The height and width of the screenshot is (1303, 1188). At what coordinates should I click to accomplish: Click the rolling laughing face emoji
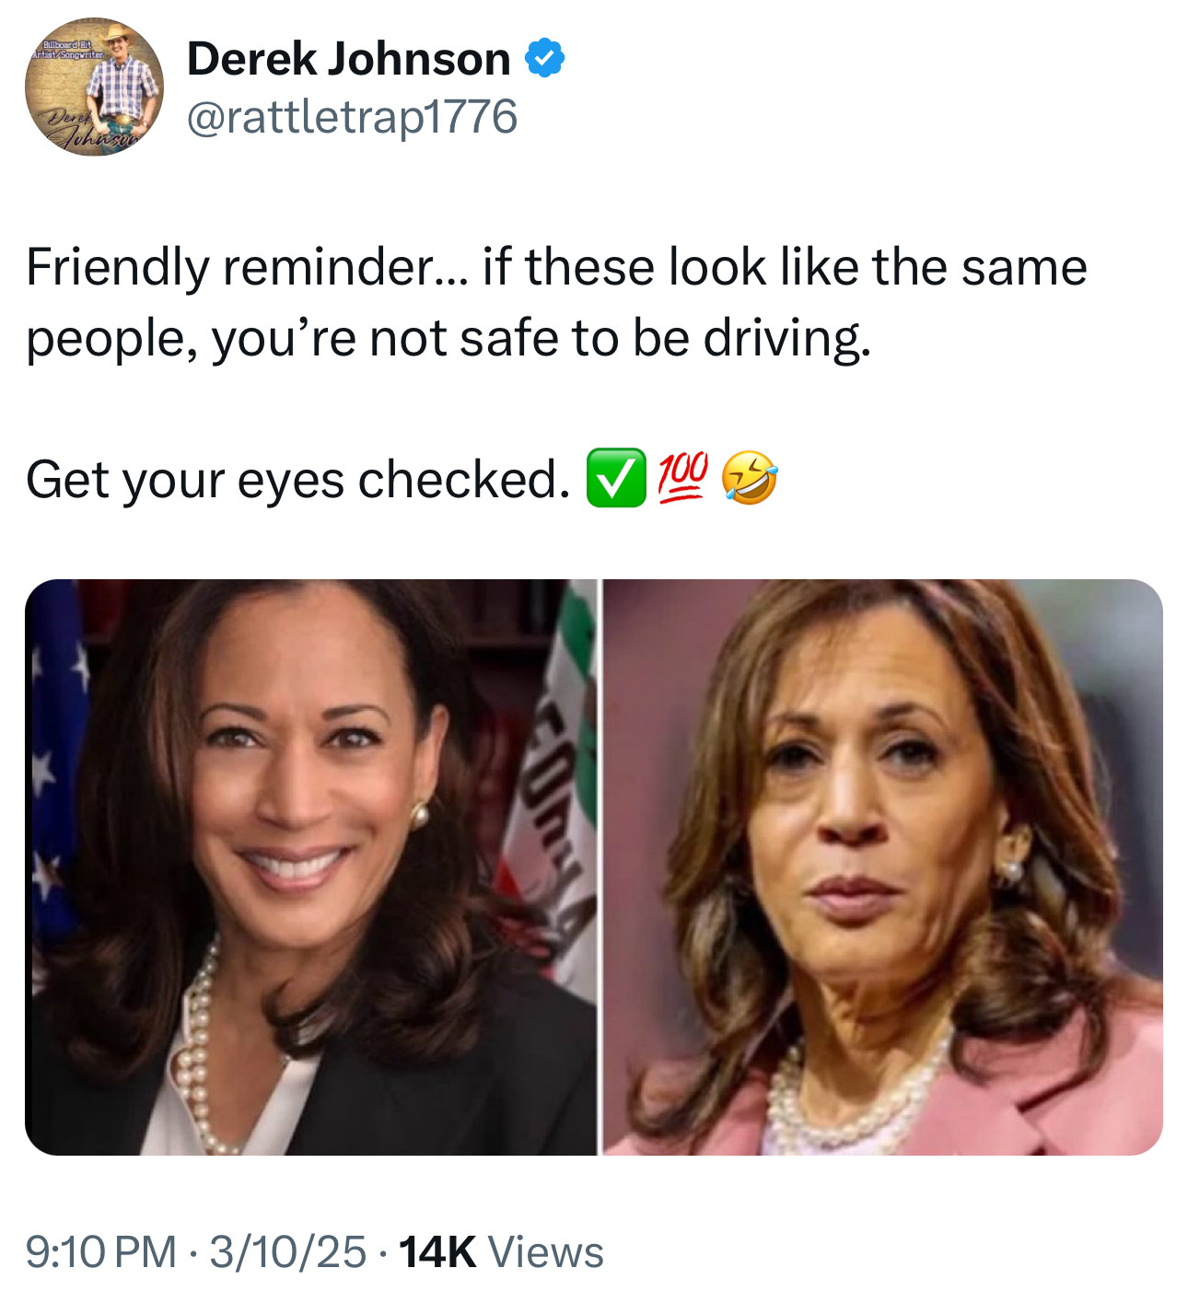pyautogui.click(x=749, y=478)
